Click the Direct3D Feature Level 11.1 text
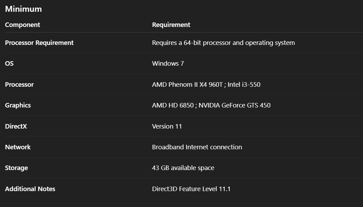 [x=191, y=189]
